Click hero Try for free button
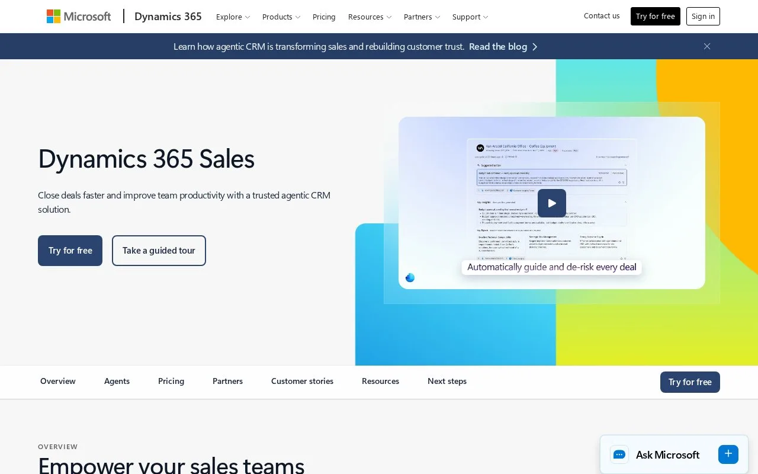Screen dimensions: 758x474 click(x=70, y=251)
